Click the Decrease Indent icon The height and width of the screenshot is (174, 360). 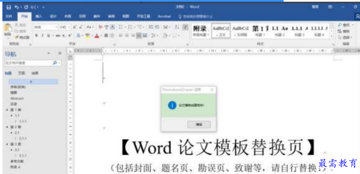click(x=150, y=27)
